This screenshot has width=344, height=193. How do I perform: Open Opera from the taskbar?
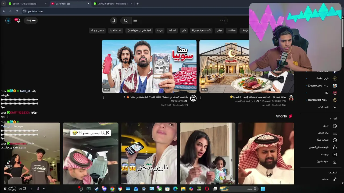(x=207, y=189)
